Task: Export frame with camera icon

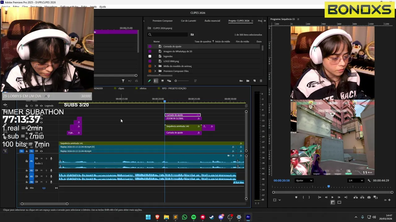Action: (x=369, y=197)
